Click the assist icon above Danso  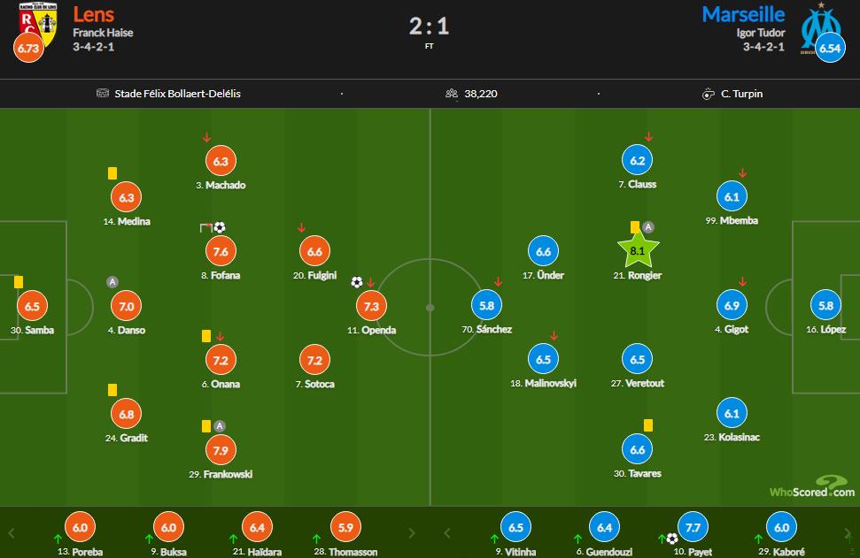(x=112, y=282)
